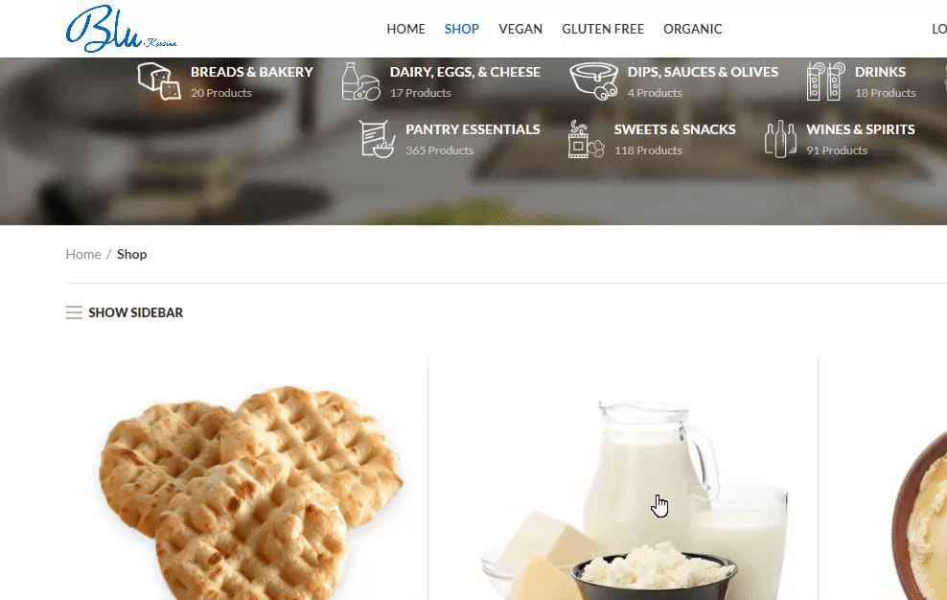Screen dimensions: 947x600
Task: Click the Show Sidebar text
Action: (136, 312)
